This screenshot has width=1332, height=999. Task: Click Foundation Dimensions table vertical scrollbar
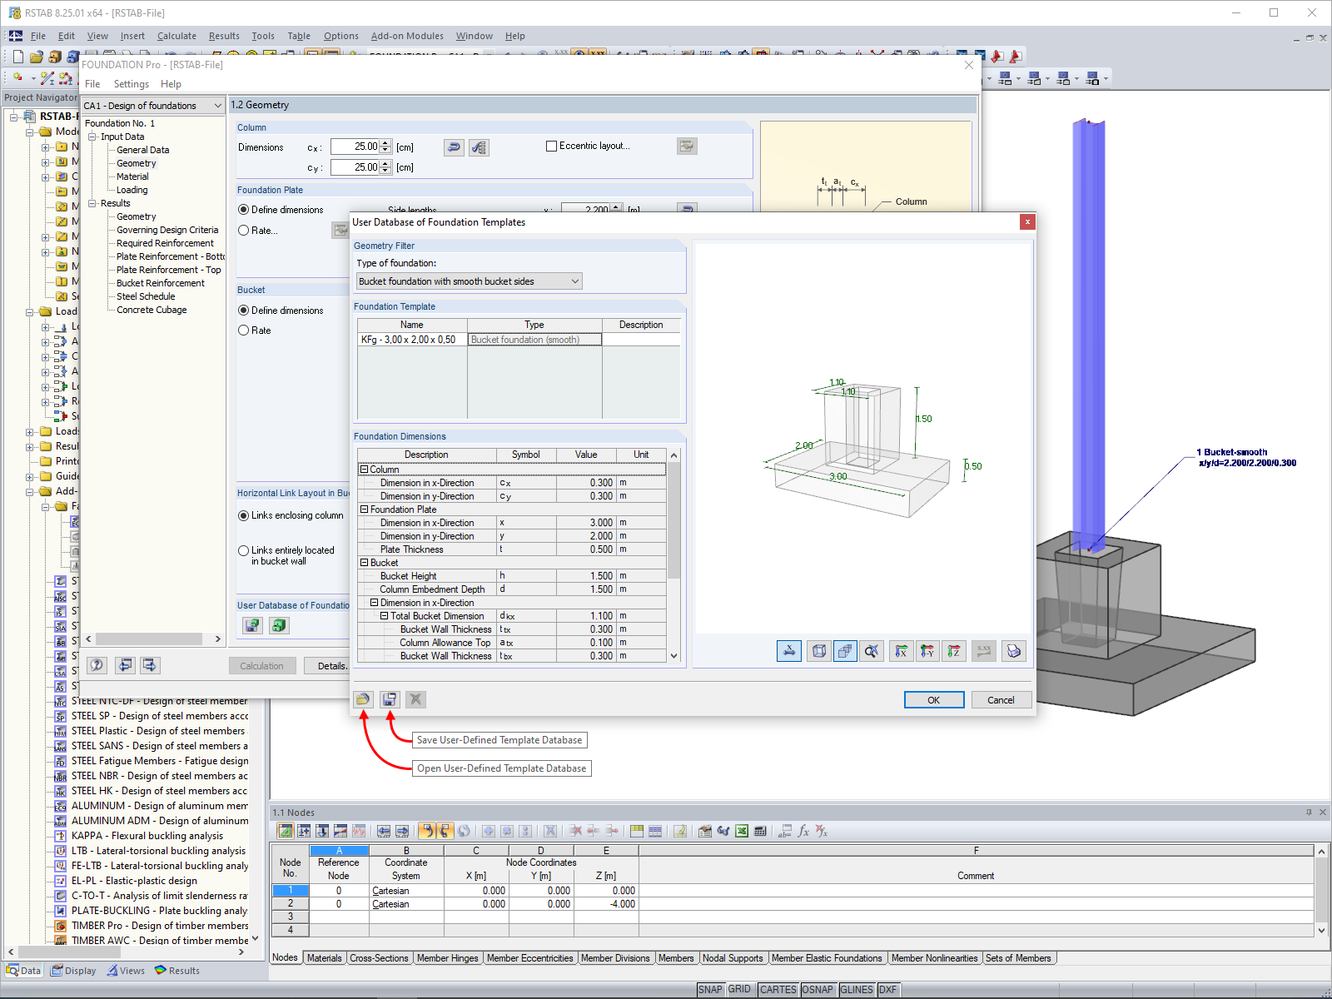click(x=673, y=555)
